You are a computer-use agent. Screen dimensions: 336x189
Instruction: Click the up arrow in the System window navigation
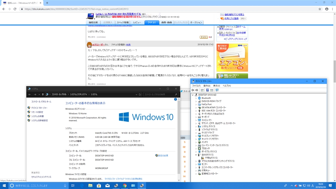pyautogui.click(x=43, y=94)
